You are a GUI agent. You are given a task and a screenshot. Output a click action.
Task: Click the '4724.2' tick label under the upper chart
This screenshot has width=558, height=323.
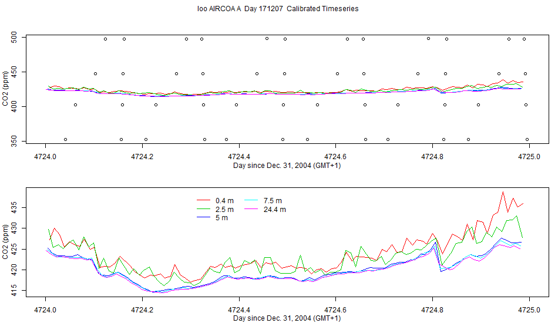[x=142, y=157]
